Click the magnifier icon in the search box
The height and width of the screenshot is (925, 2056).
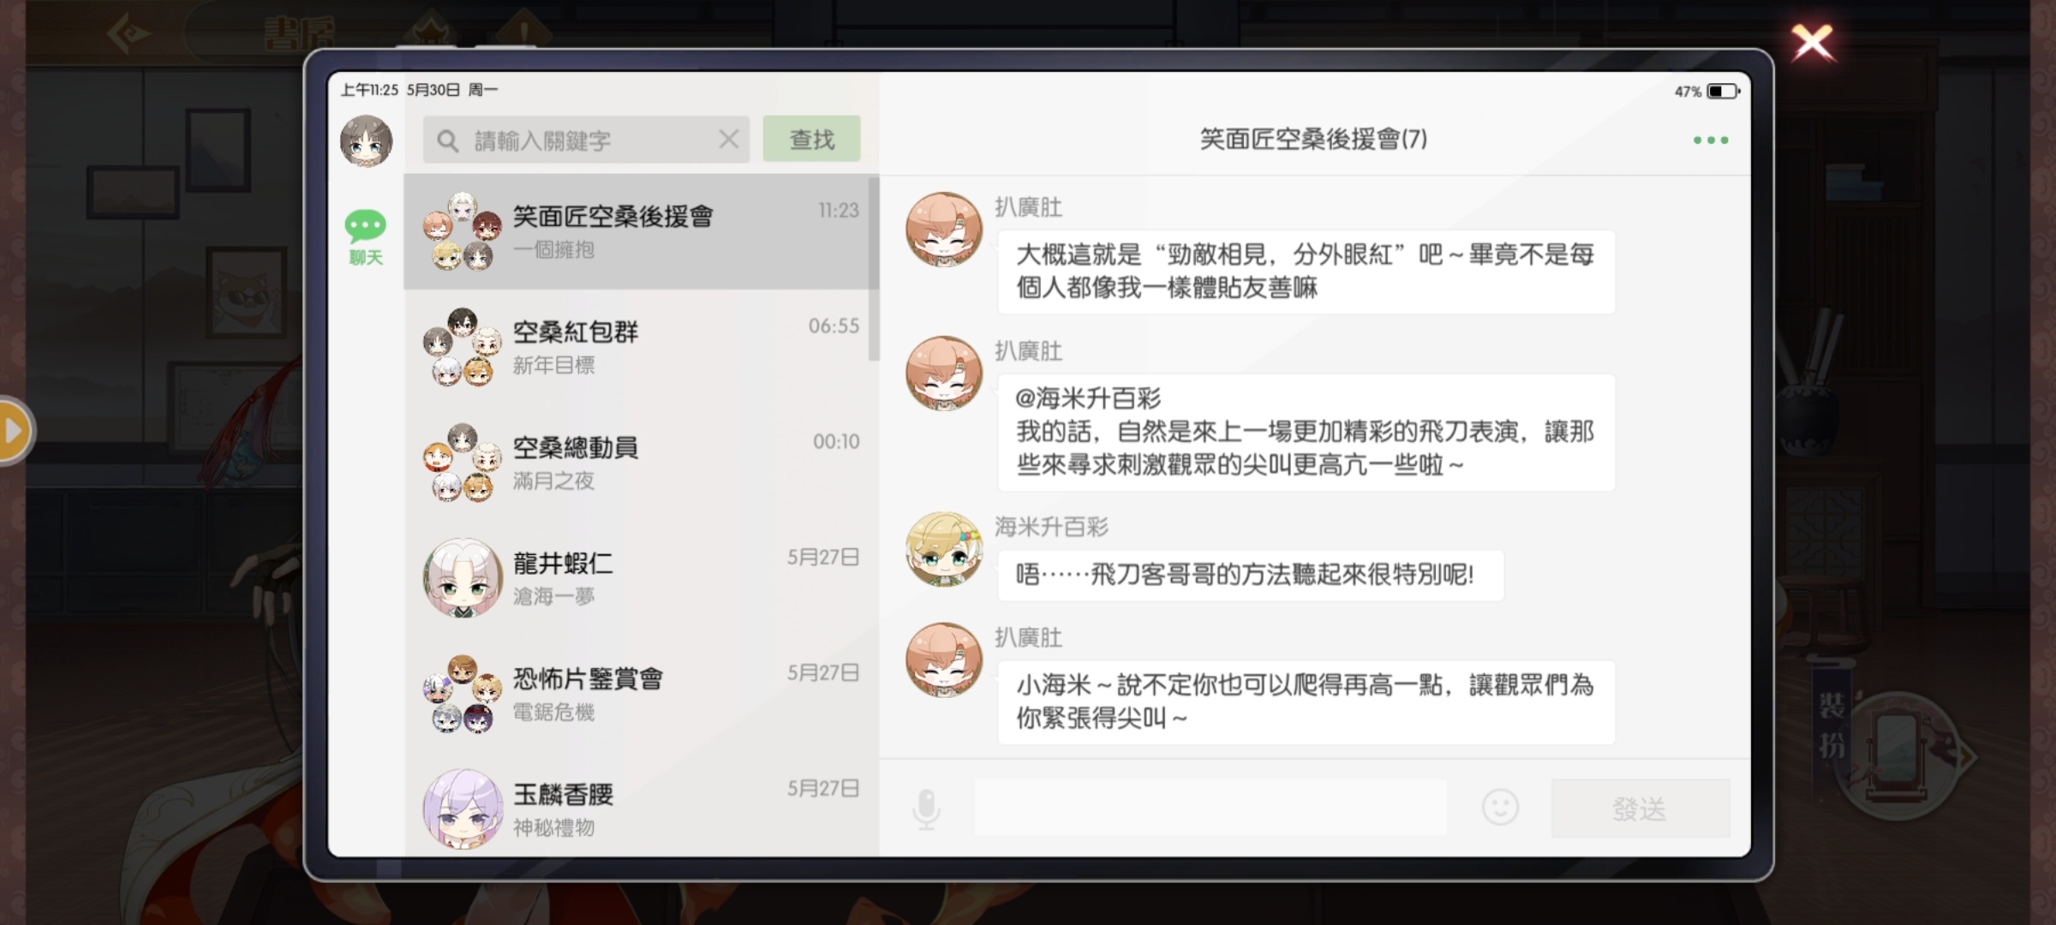[447, 140]
